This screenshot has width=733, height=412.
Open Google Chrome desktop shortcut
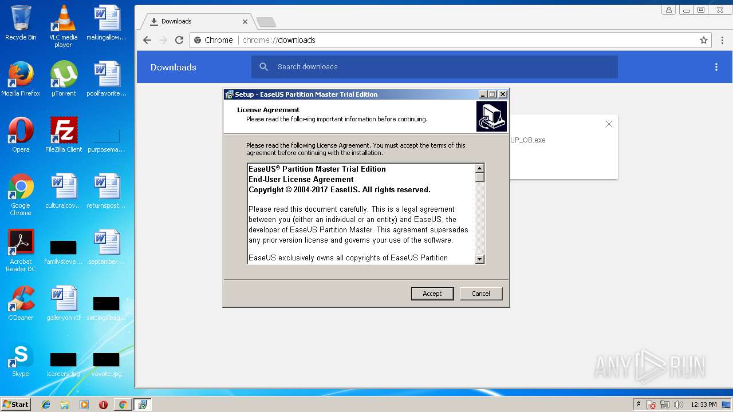[21, 195]
